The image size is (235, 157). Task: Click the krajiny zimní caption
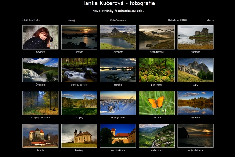118,118
